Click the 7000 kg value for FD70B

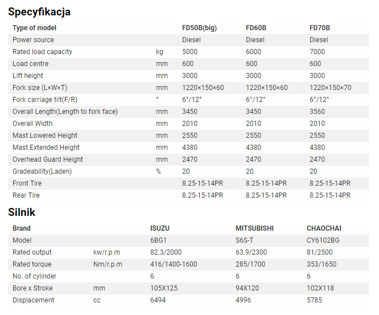[x=317, y=52]
